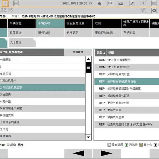
Task: Sort by the 类型 column header
Action: [x=100, y=53]
